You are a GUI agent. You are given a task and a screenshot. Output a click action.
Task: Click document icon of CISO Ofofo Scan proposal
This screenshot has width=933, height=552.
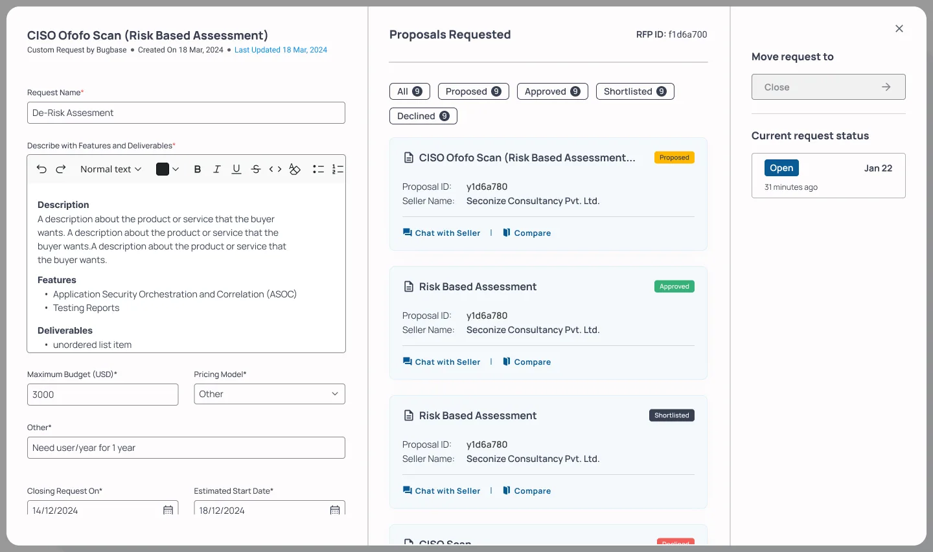(x=409, y=157)
